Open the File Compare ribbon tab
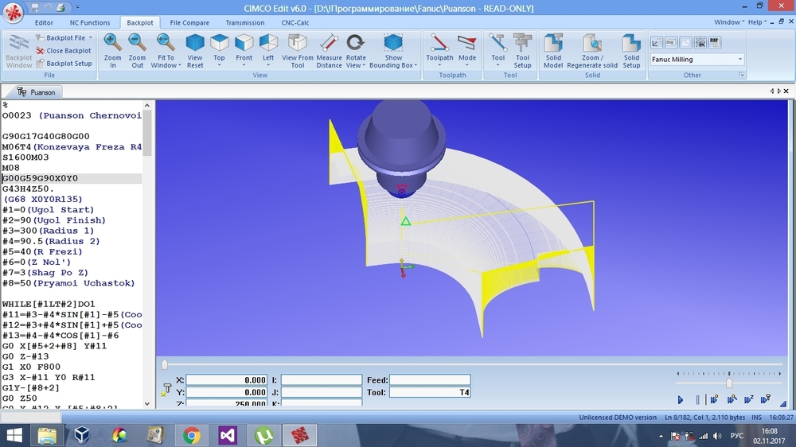The height and width of the screenshot is (447, 796). 189,23
